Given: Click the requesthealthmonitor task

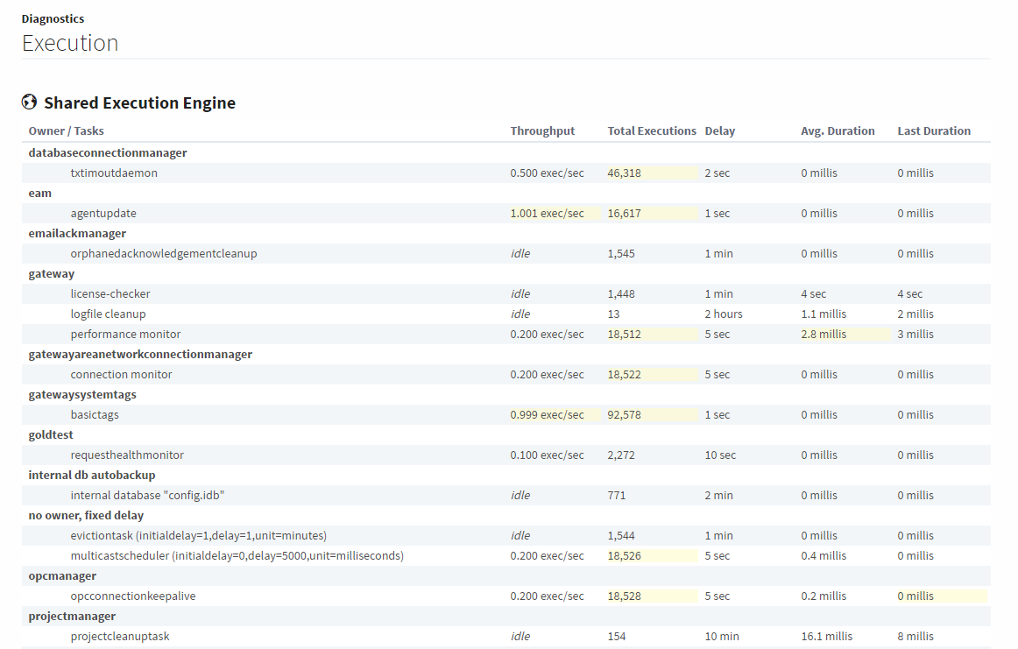Looking at the screenshot, I should pos(127,455).
